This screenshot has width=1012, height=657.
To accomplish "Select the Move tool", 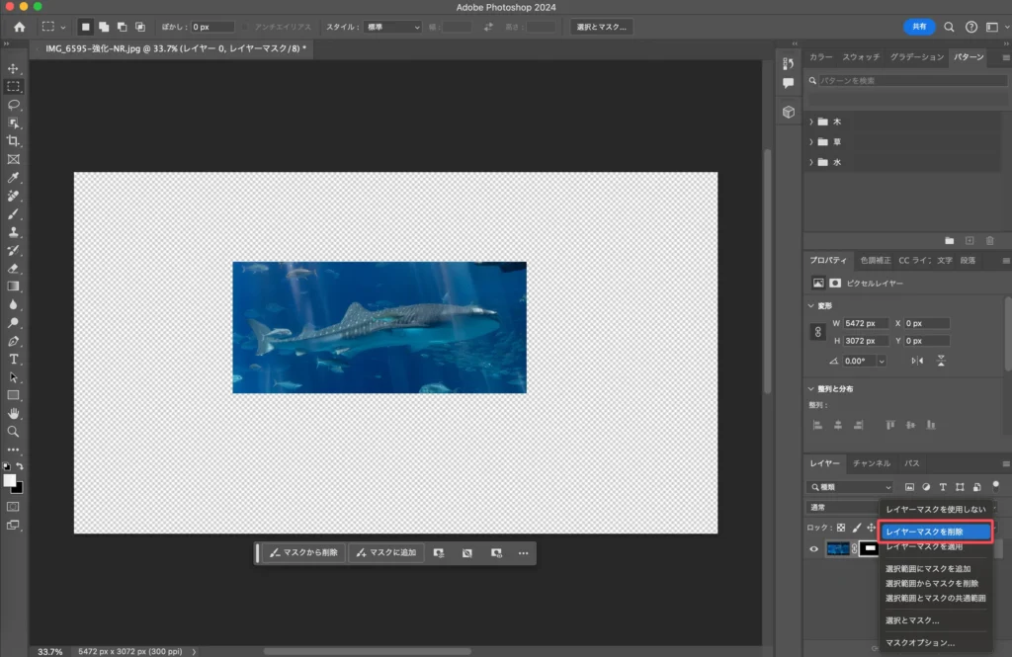I will point(14,68).
